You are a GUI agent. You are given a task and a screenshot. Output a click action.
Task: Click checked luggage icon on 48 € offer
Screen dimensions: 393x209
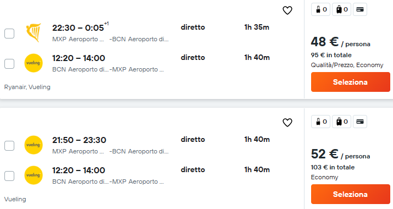click(x=342, y=9)
